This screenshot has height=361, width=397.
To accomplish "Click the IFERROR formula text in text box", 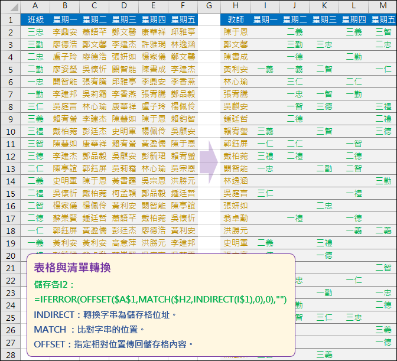I will tap(160, 300).
